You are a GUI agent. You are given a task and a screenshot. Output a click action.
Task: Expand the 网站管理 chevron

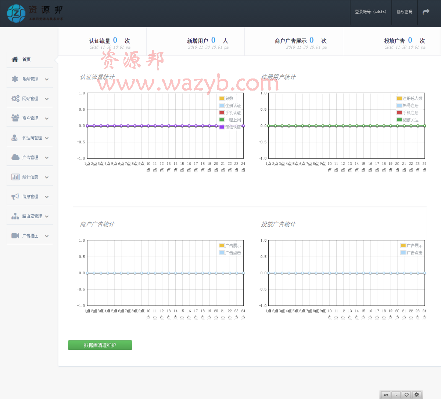(47, 99)
